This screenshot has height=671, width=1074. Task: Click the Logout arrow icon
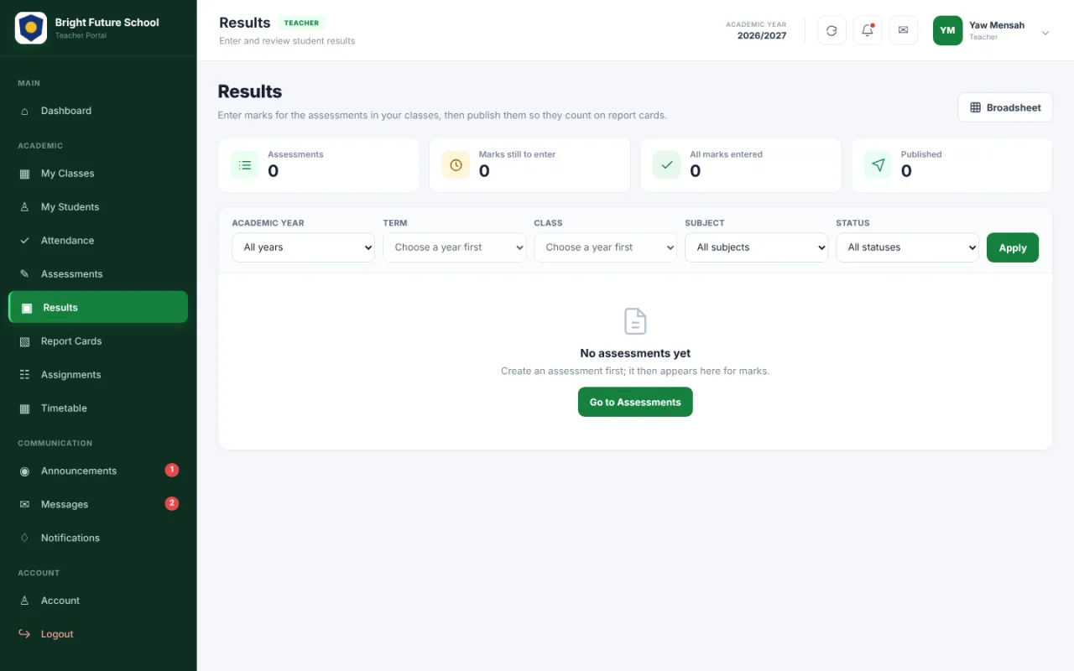(24, 634)
